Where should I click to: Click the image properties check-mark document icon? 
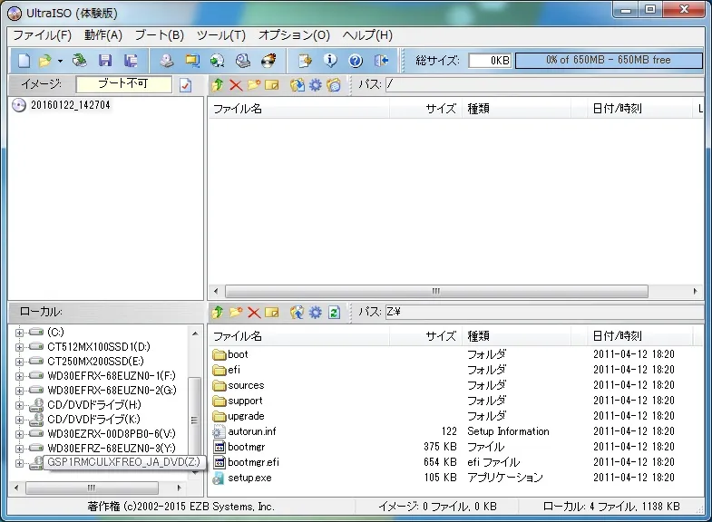click(x=185, y=85)
